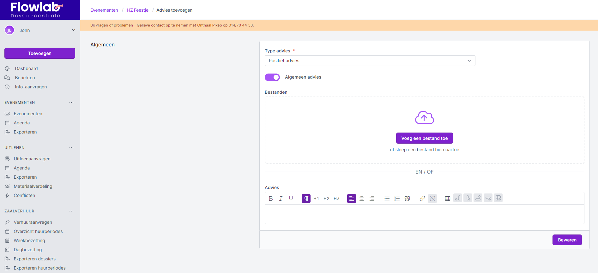Go to Materiaalverdeling in the sidebar
Viewport: 598px width, 273px height.
click(x=33, y=186)
